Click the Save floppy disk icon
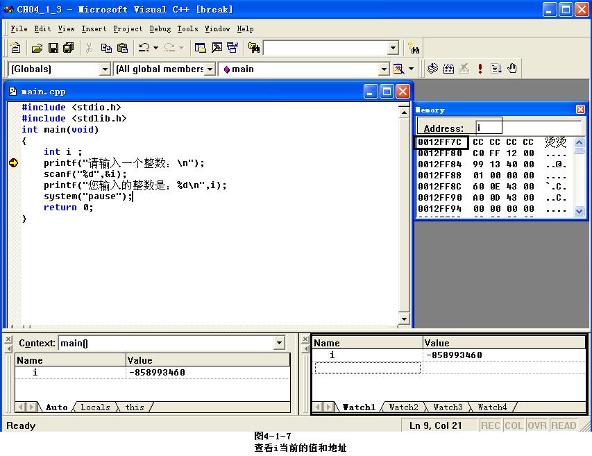Viewport: 592px width, 456px height. click(53, 48)
